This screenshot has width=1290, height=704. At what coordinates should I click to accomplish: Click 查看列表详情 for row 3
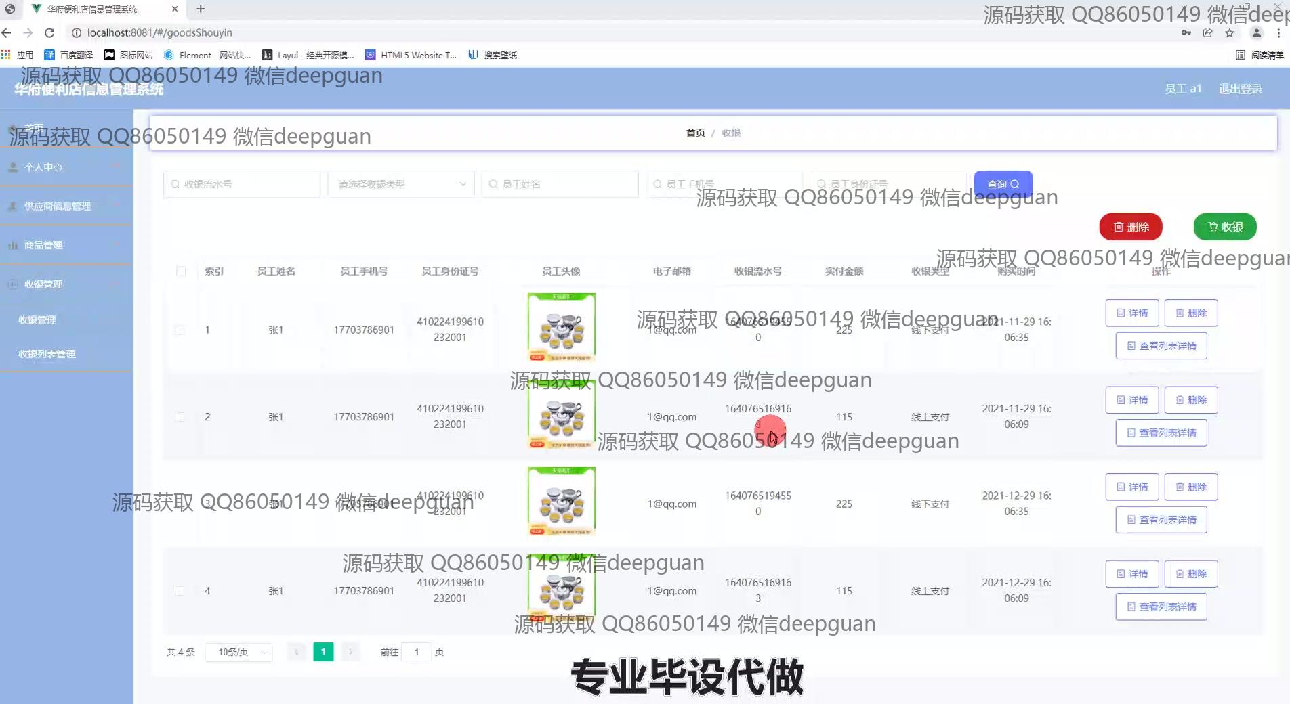point(1161,520)
